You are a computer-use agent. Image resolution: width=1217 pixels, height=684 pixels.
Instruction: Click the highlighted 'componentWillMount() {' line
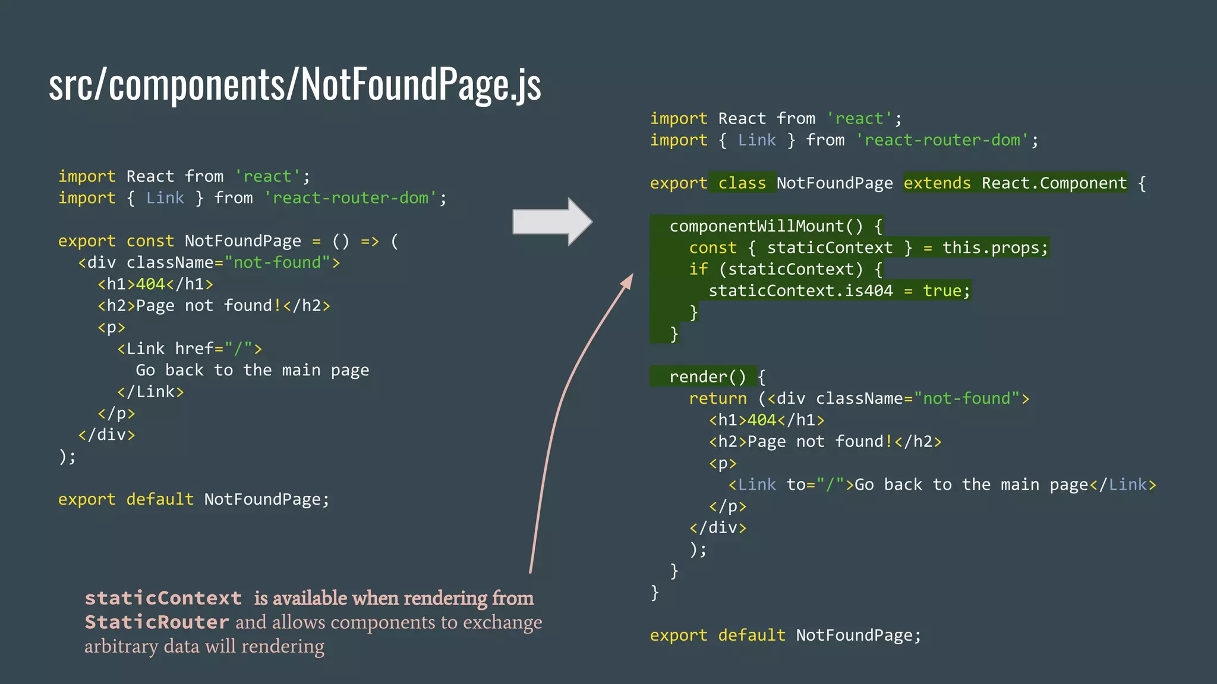(x=776, y=226)
